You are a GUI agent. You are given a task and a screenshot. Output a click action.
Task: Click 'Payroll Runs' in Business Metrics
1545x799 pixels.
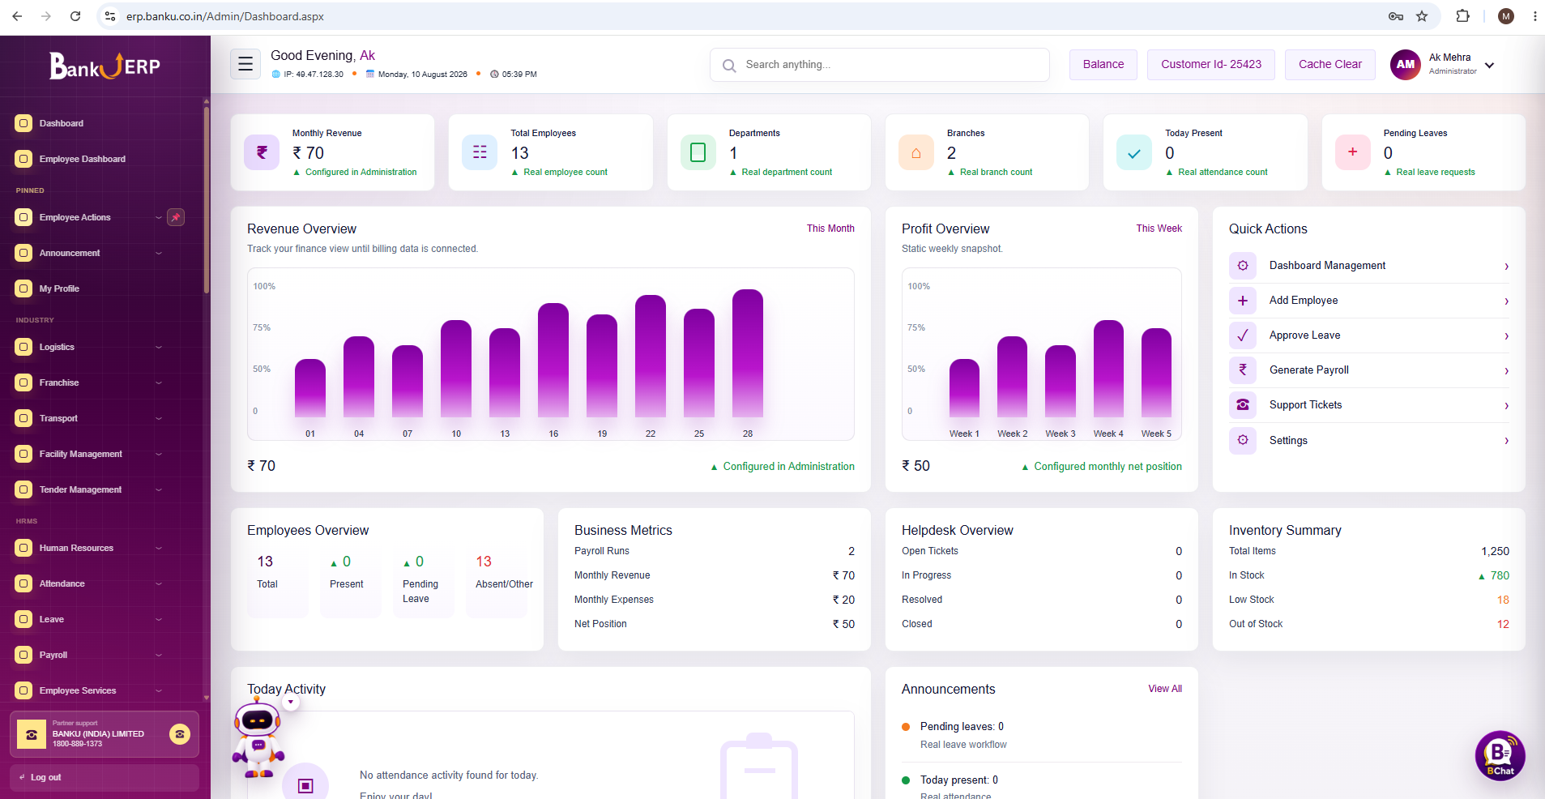pyautogui.click(x=601, y=551)
